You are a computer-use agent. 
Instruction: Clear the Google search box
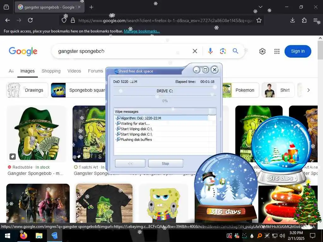[195, 51]
